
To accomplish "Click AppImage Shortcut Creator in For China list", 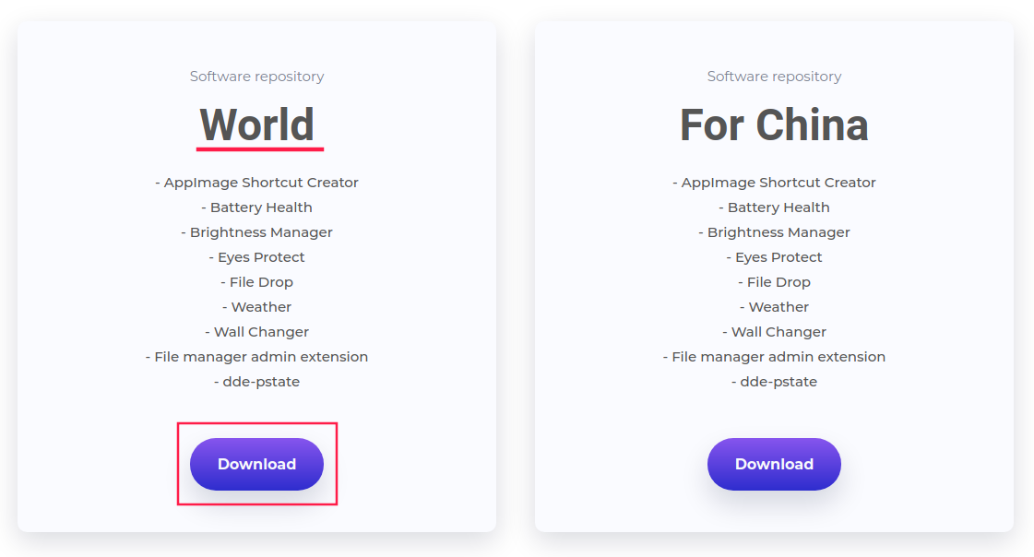I will coord(774,183).
